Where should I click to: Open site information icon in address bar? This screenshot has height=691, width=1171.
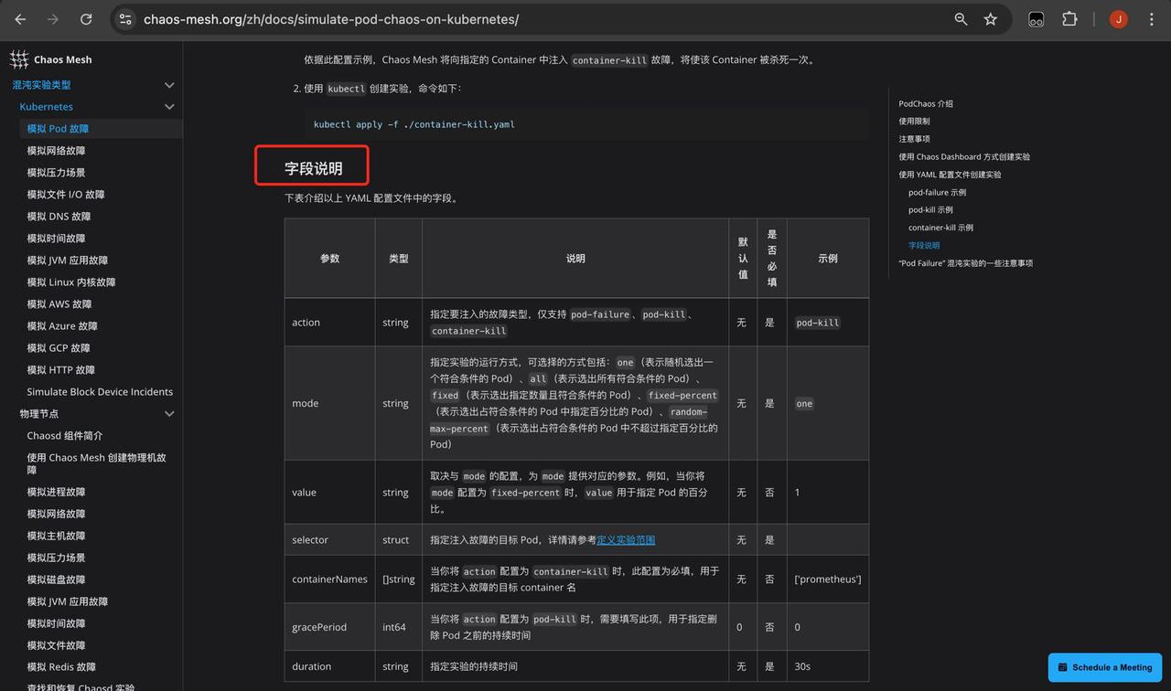click(126, 18)
